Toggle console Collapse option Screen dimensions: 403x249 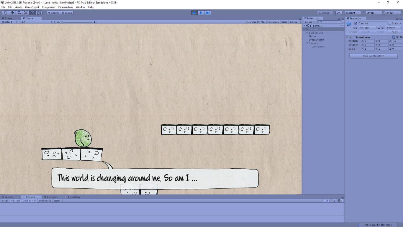tap(16, 201)
